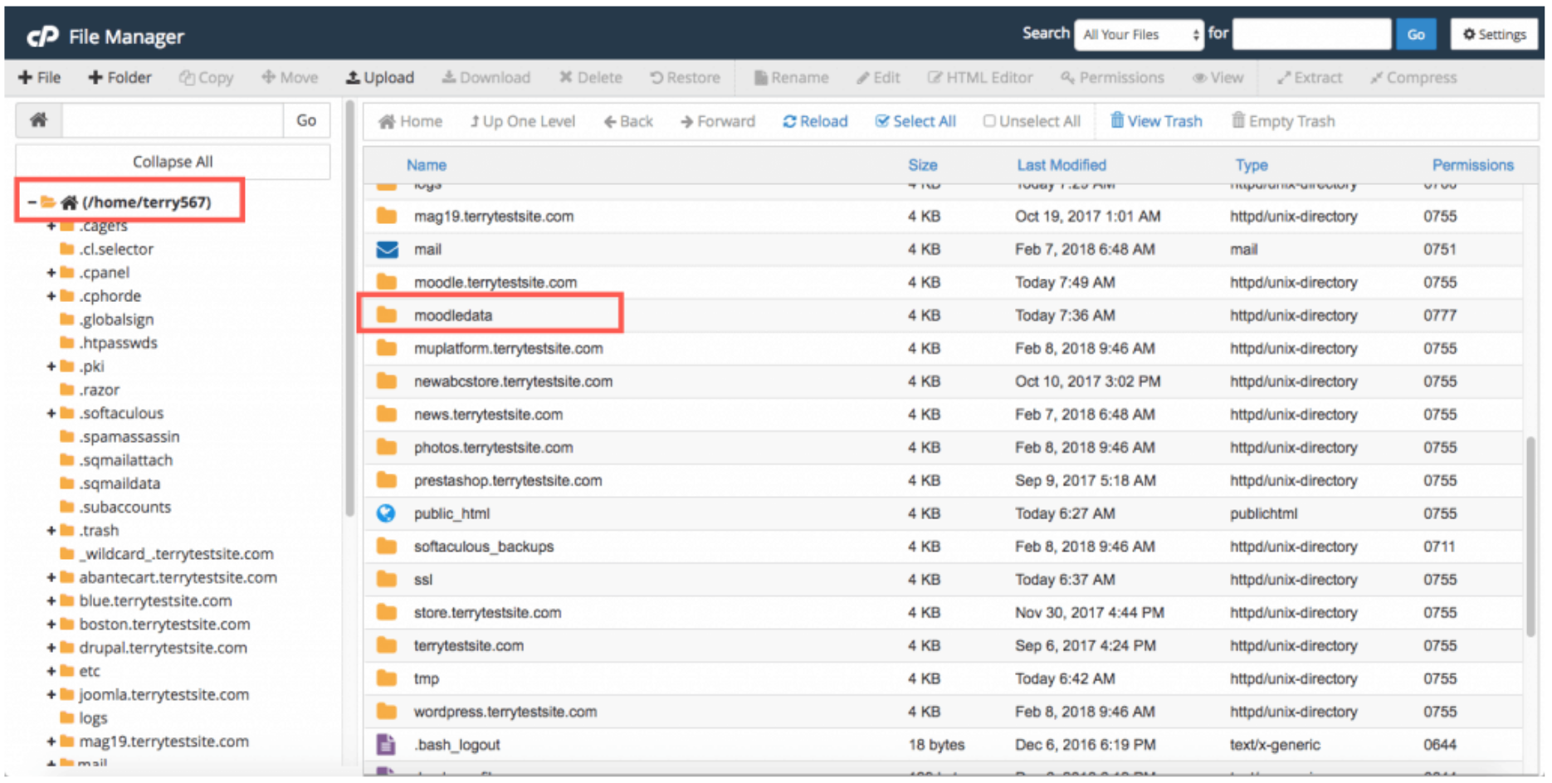1552x783 pixels.
Task: Click the cPanel logo icon
Action: (x=42, y=36)
